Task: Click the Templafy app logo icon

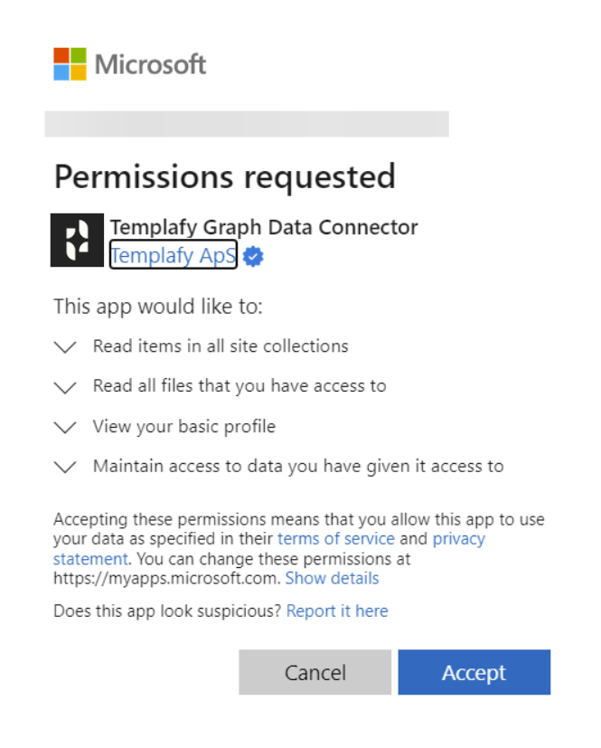Action: point(77,240)
